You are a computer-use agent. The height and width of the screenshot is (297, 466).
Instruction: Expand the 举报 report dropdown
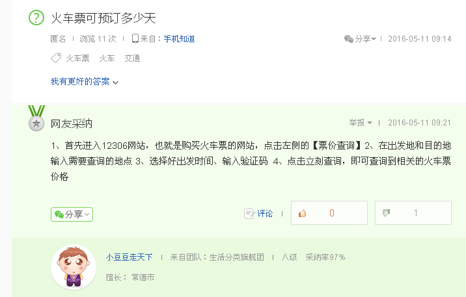360,123
